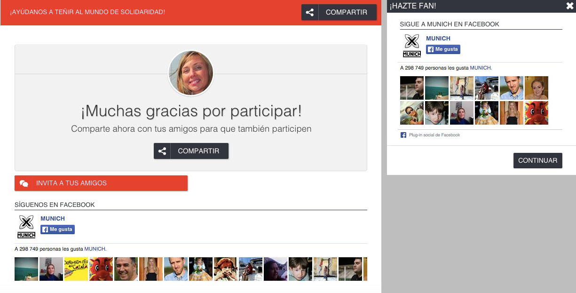Open the smiling grey-haired man's thumbnail
The image size is (576, 293).
point(126,269)
